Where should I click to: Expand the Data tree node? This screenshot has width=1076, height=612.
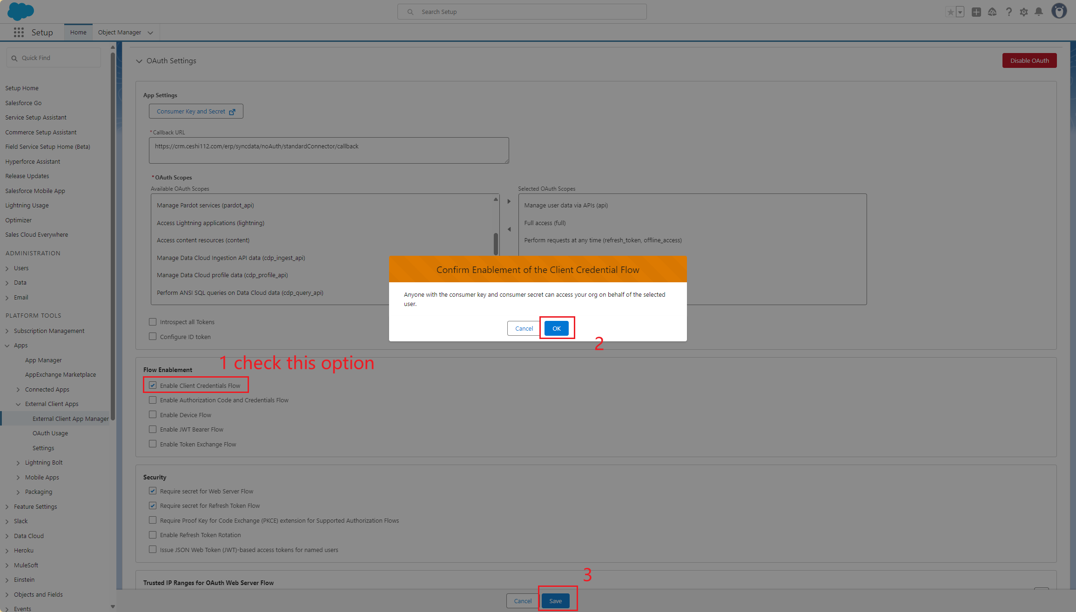click(x=7, y=283)
